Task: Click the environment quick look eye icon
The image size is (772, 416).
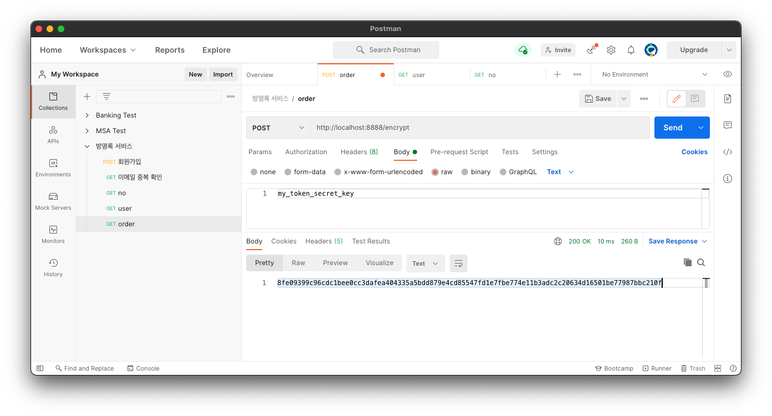Action: click(728, 74)
